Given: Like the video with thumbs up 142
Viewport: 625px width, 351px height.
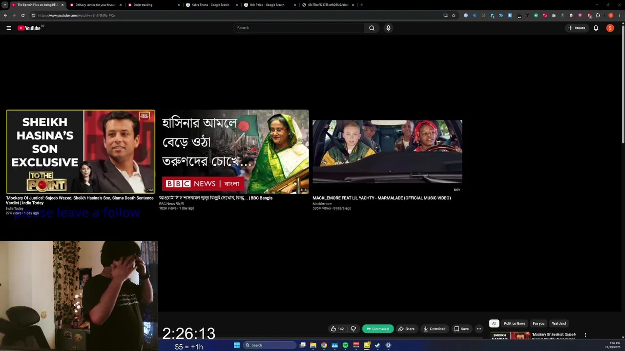Looking at the screenshot, I should (x=337, y=329).
